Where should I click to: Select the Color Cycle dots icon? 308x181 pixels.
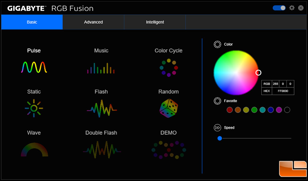pyautogui.click(x=169, y=67)
